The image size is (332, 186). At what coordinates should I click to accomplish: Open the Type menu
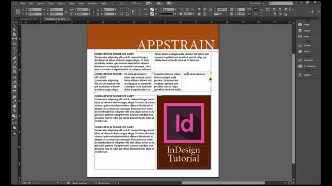[x=51, y=4]
